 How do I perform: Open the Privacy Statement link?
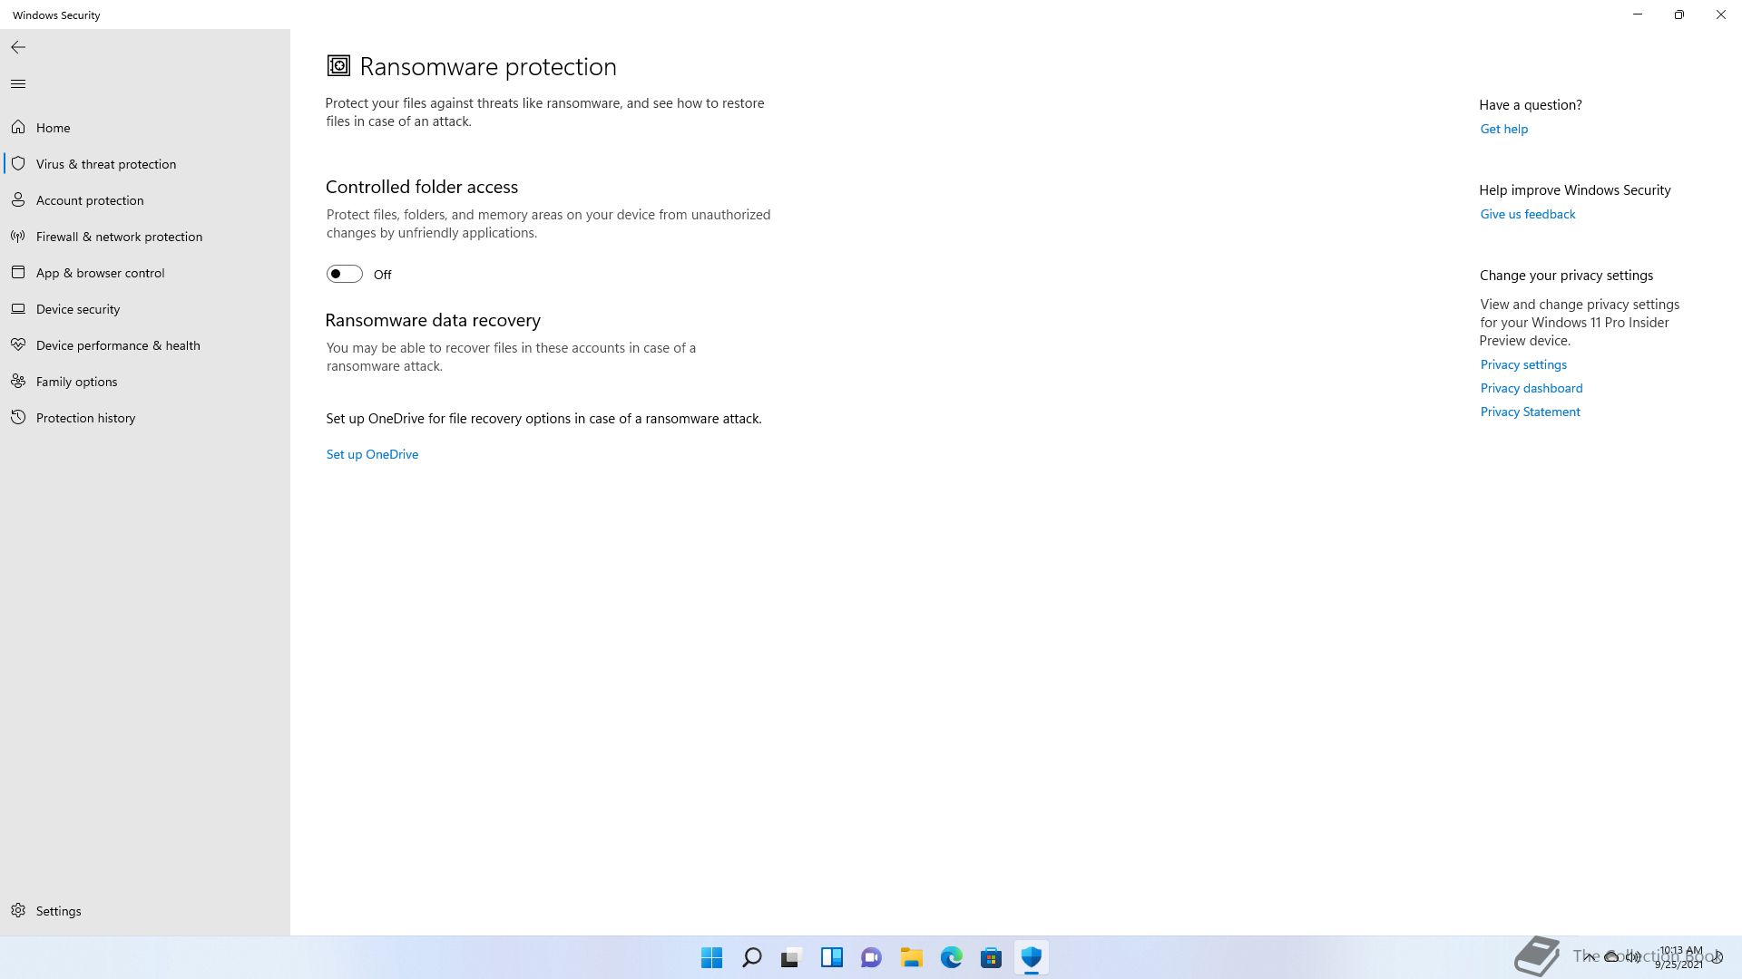[x=1531, y=412]
